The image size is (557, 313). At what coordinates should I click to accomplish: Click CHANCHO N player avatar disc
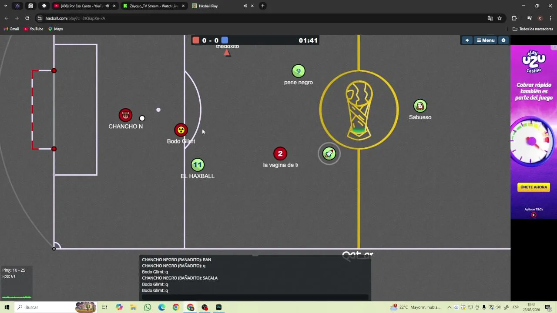[125, 115]
